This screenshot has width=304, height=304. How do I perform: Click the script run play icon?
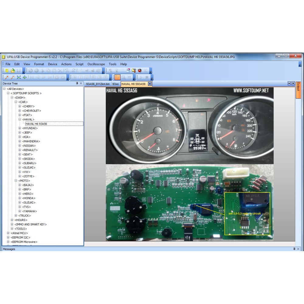coord(141,78)
